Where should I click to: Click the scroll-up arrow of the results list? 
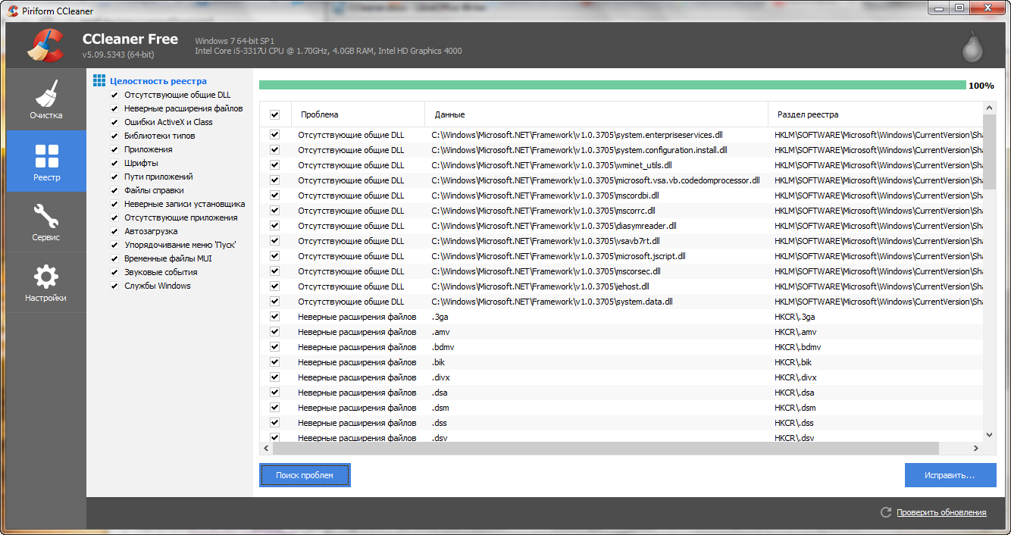[x=989, y=108]
